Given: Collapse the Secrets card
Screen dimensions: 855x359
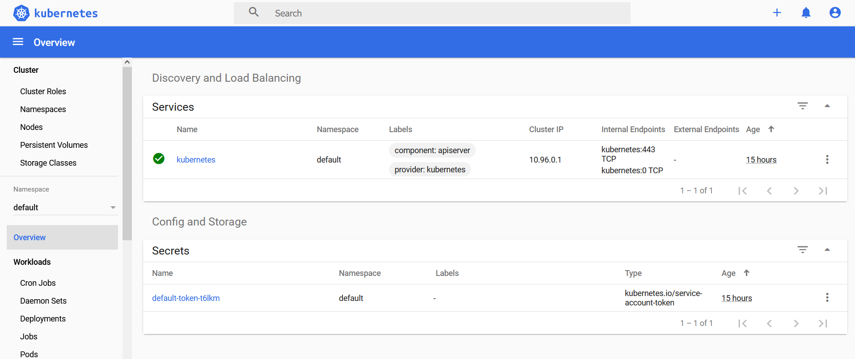Looking at the screenshot, I should 827,250.
